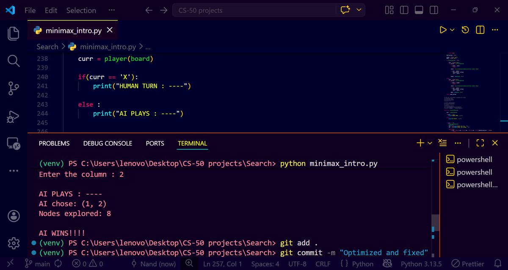The image size is (508, 270).
Task: Add a new terminal with plus icon
Action: click(x=420, y=143)
